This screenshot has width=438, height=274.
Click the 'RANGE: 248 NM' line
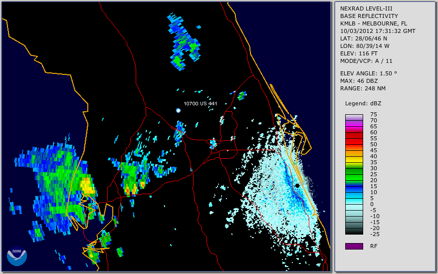click(363, 89)
